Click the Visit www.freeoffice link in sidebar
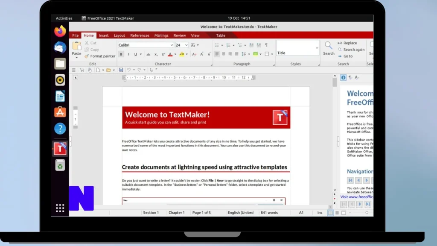The height and width of the screenshot is (246, 437). coord(357,196)
